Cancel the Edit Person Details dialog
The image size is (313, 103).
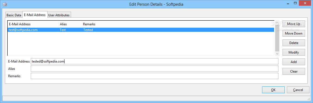[298, 90]
